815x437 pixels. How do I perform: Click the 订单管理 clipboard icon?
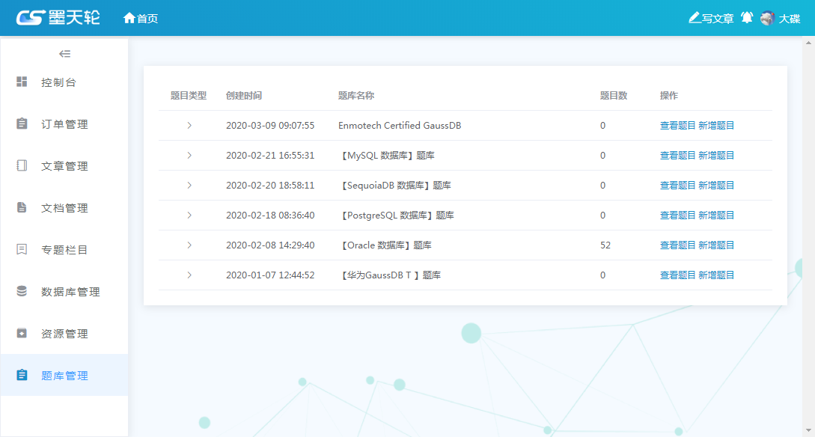[22, 123]
